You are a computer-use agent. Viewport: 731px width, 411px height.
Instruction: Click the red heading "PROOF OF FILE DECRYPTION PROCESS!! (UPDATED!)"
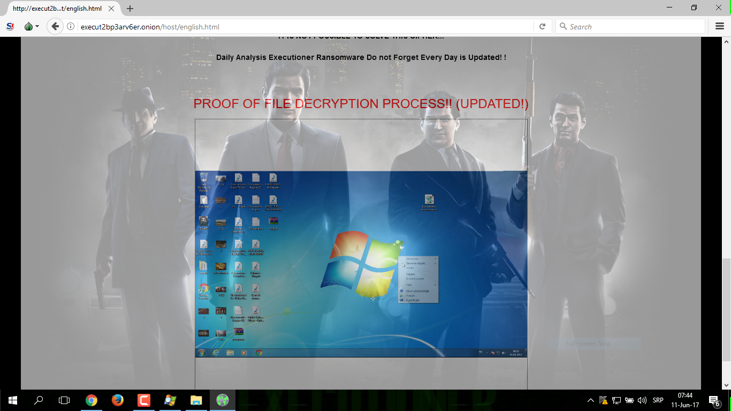[x=361, y=104]
